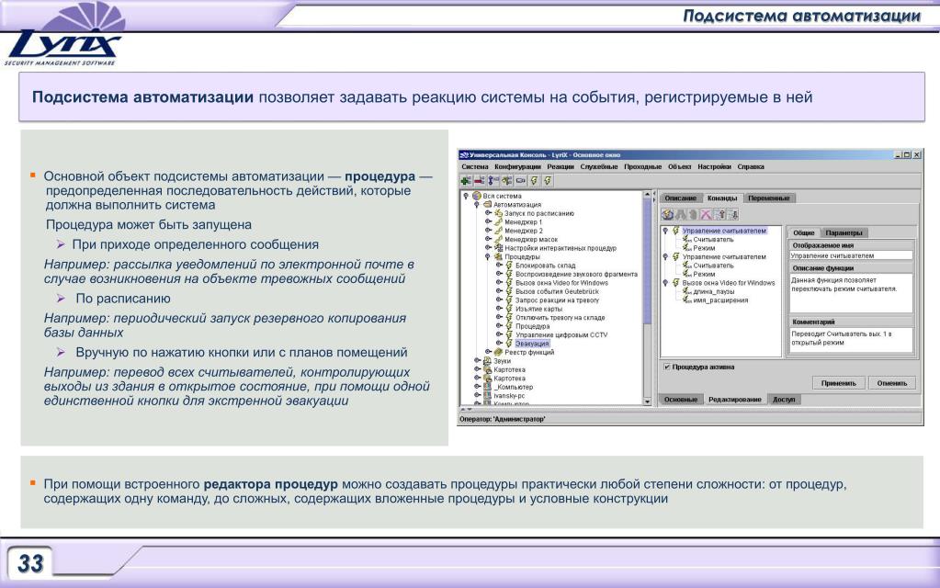
Task: Click the lightning icon of Вызов окна Video command
Action: pos(676,282)
